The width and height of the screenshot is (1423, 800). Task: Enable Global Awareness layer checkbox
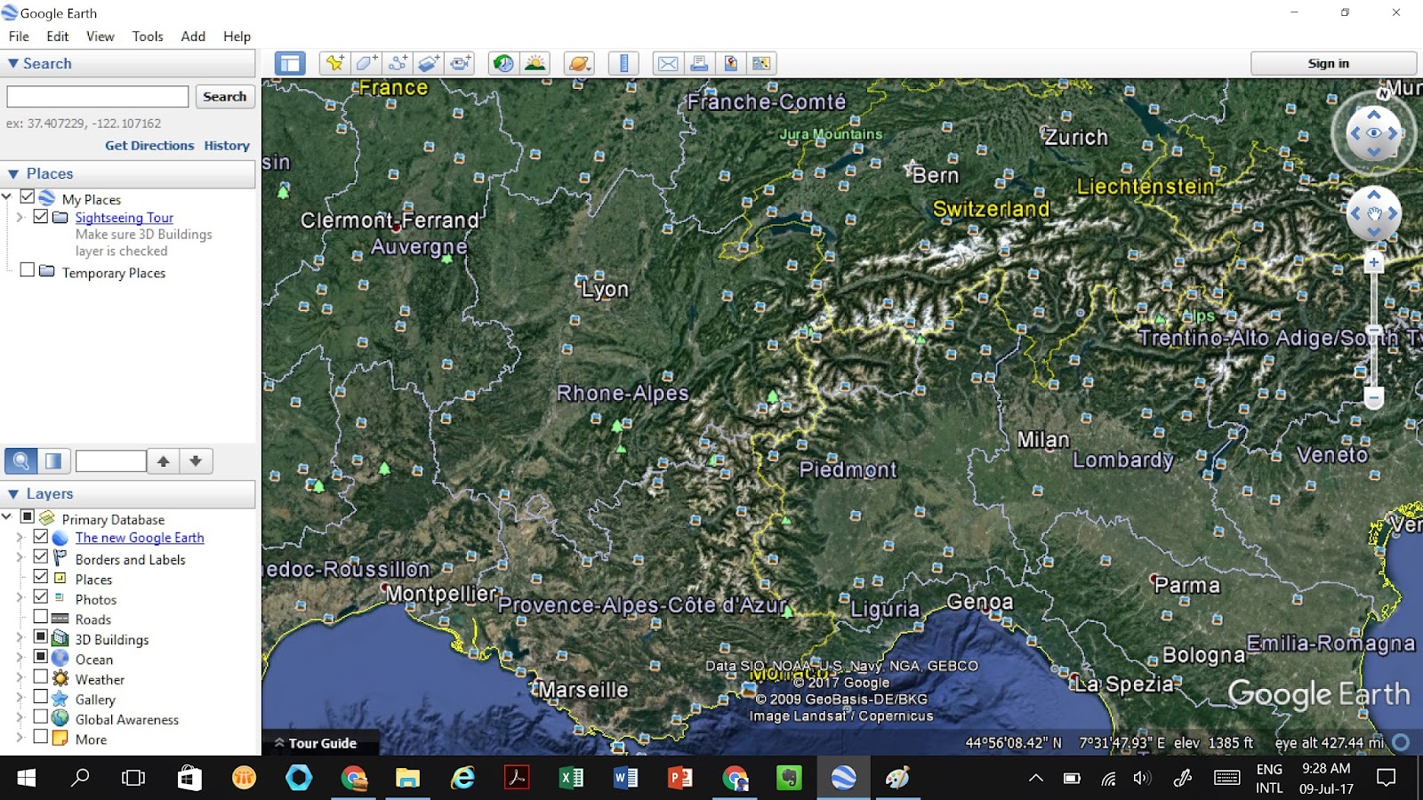pyautogui.click(x=41, y=716)
